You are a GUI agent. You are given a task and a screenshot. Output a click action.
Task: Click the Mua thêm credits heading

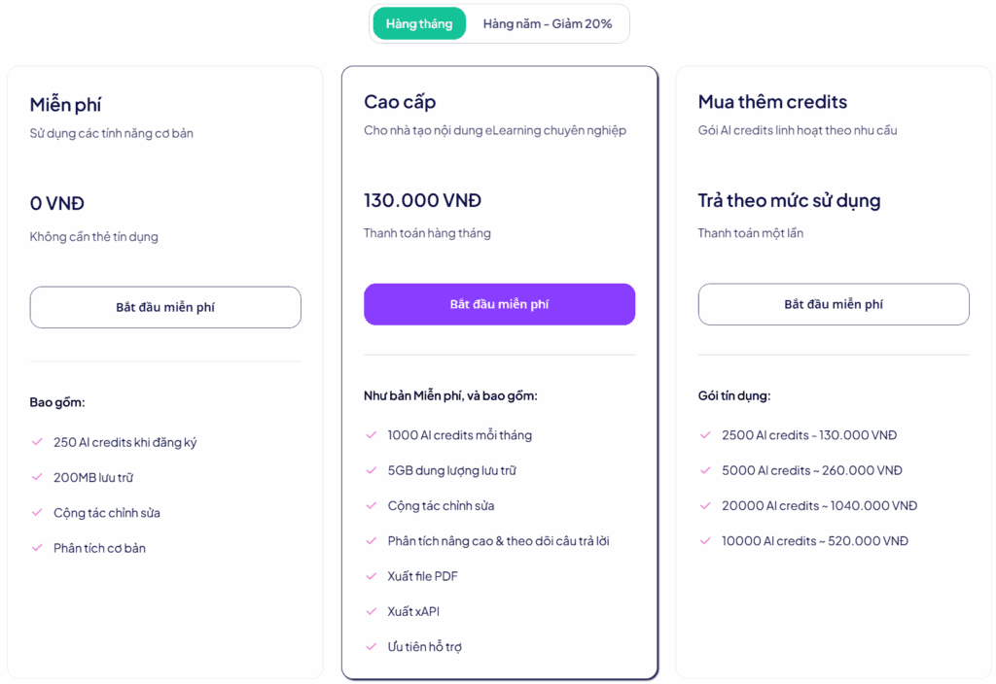(x=772, y=101)
